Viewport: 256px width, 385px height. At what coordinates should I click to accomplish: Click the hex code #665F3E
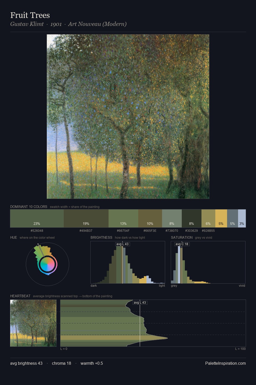(150, 231)
